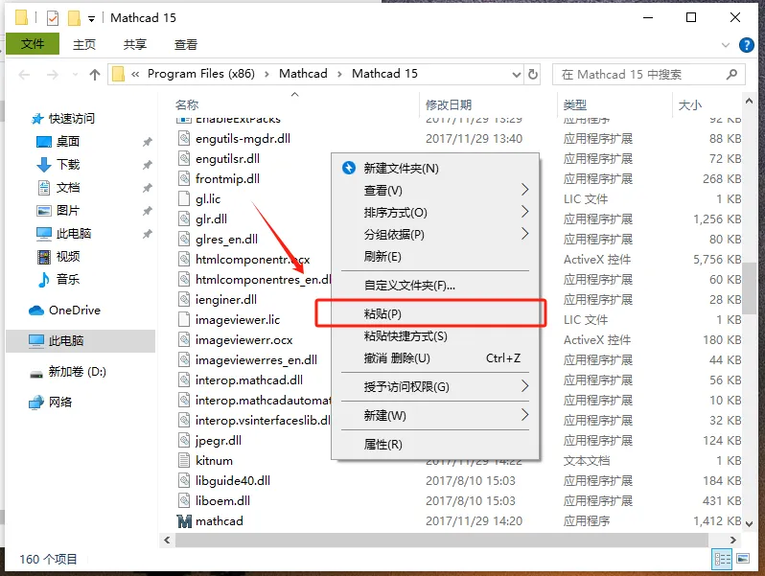Image resolution: width=765 pixels, height=576 pixels.
Task: Select the libguide40.dll file
Action: point(233,480)
